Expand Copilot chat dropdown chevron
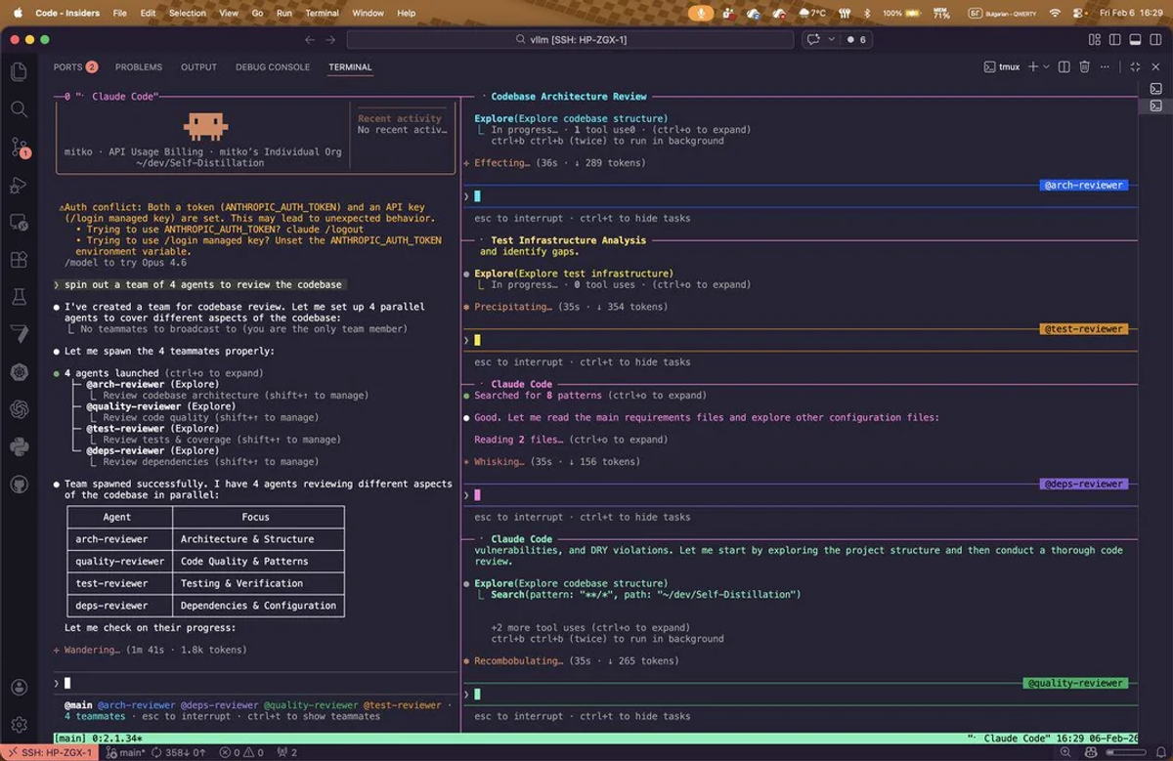This screenshot has height=761, width=1173. (832, 40)
